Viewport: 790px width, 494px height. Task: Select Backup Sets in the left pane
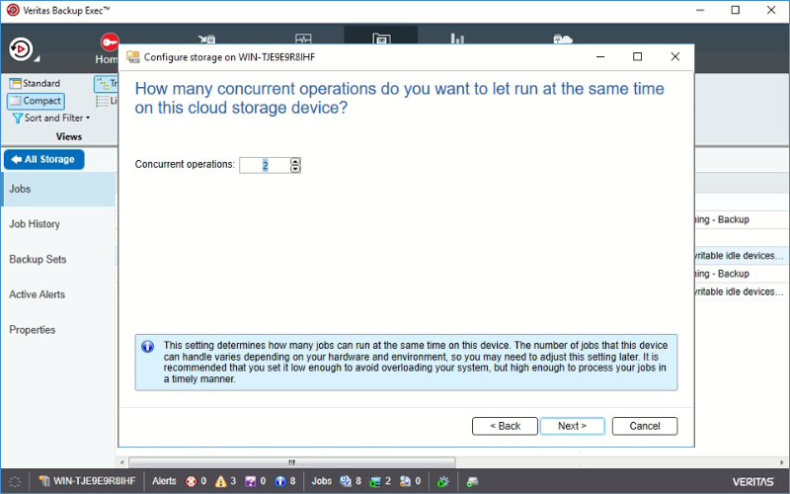(38, 259)
